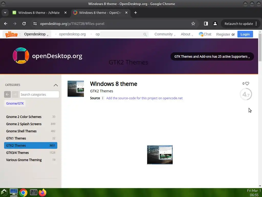Expand the Opendesktop dropdown
Viewport: 262px width, 197px height.
36,34
